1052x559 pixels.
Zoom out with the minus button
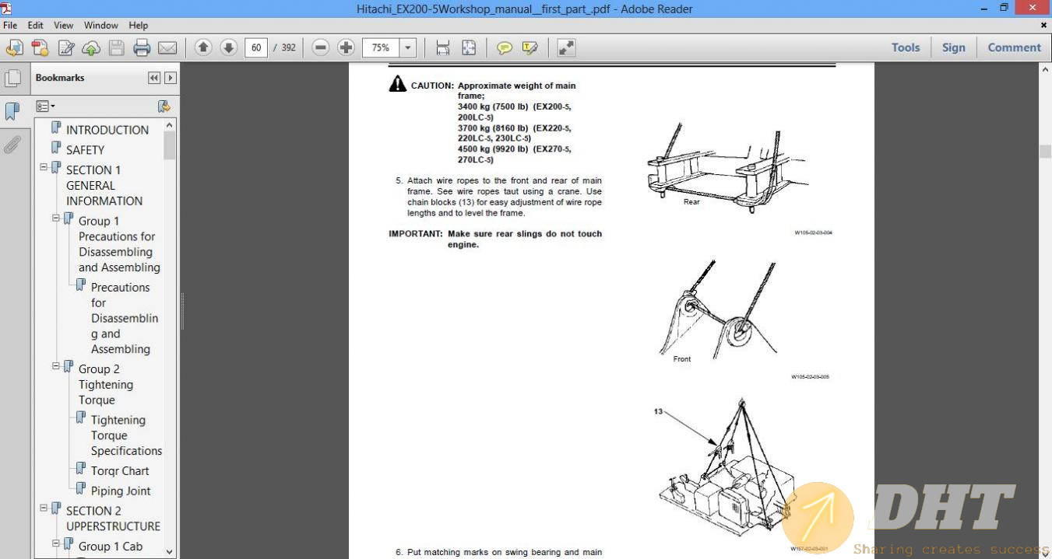(320, 47)
